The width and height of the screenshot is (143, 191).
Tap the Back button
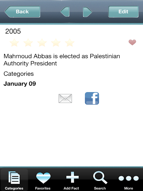(x=22, y=12)
